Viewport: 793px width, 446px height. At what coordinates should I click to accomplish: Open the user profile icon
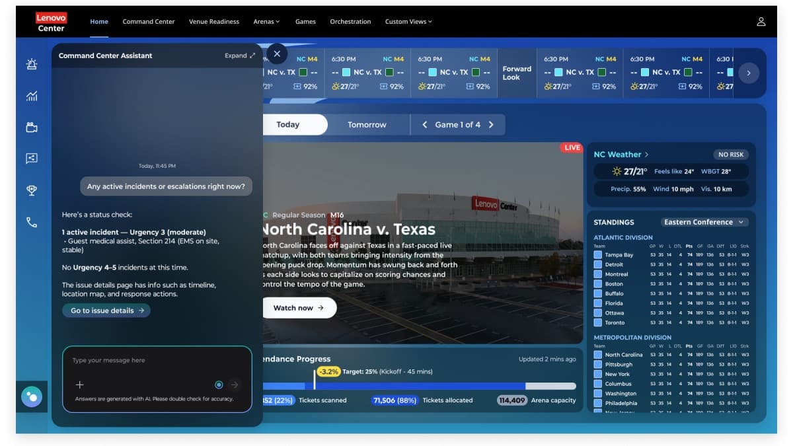(x=761, y=22)
